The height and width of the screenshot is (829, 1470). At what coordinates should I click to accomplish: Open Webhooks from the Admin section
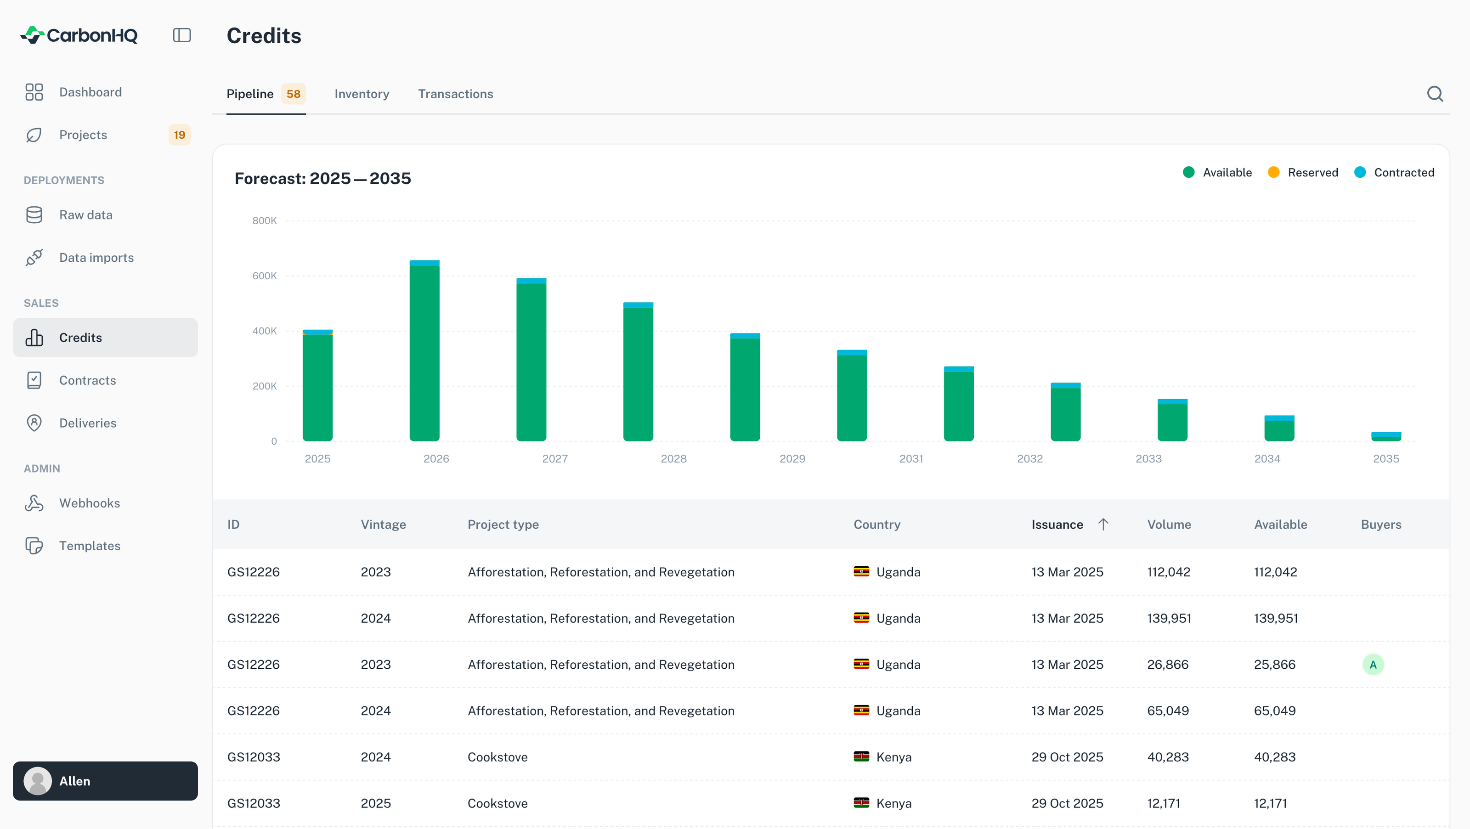[x=34, y=502]
